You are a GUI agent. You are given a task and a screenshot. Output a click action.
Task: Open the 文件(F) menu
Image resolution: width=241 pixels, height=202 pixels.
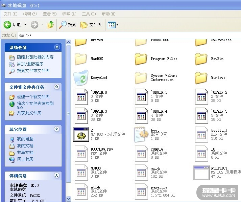tap(10, 14)
